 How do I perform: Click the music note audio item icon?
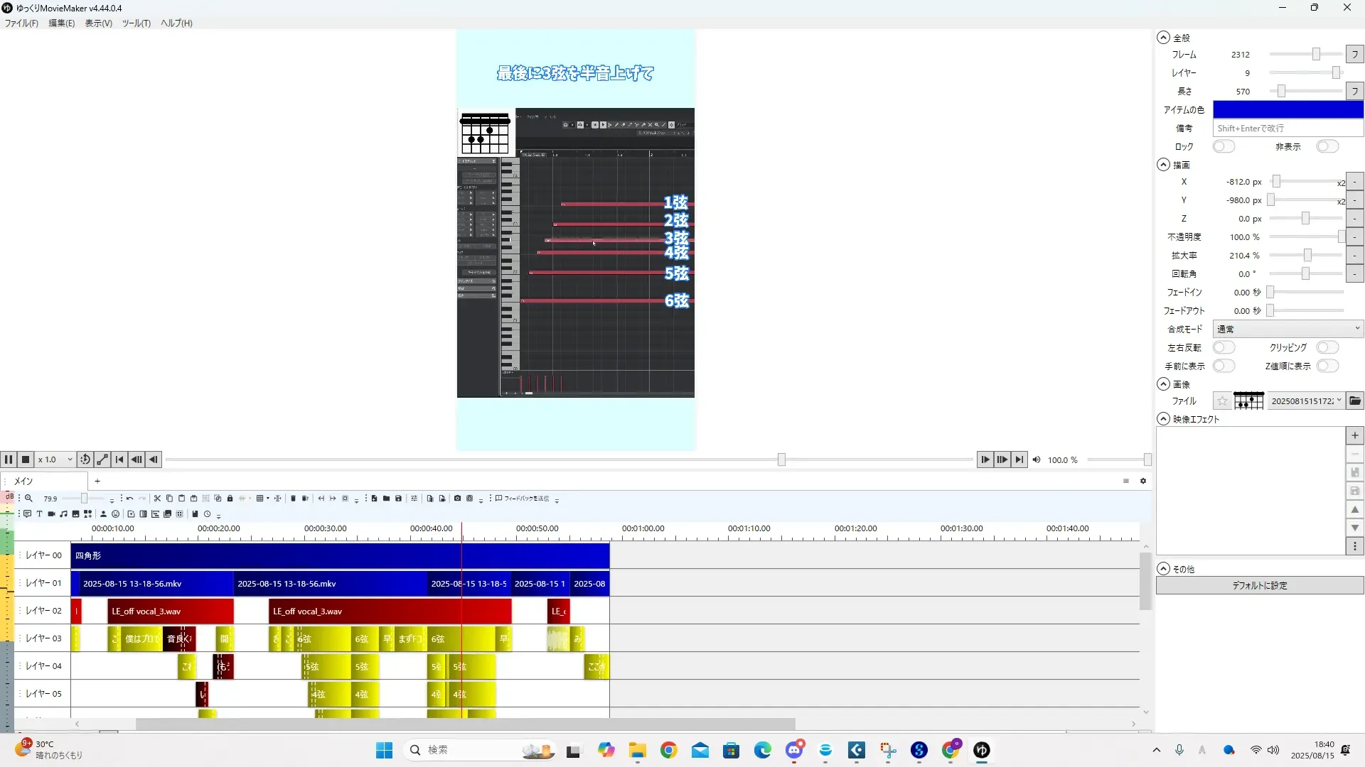[63, 514]
